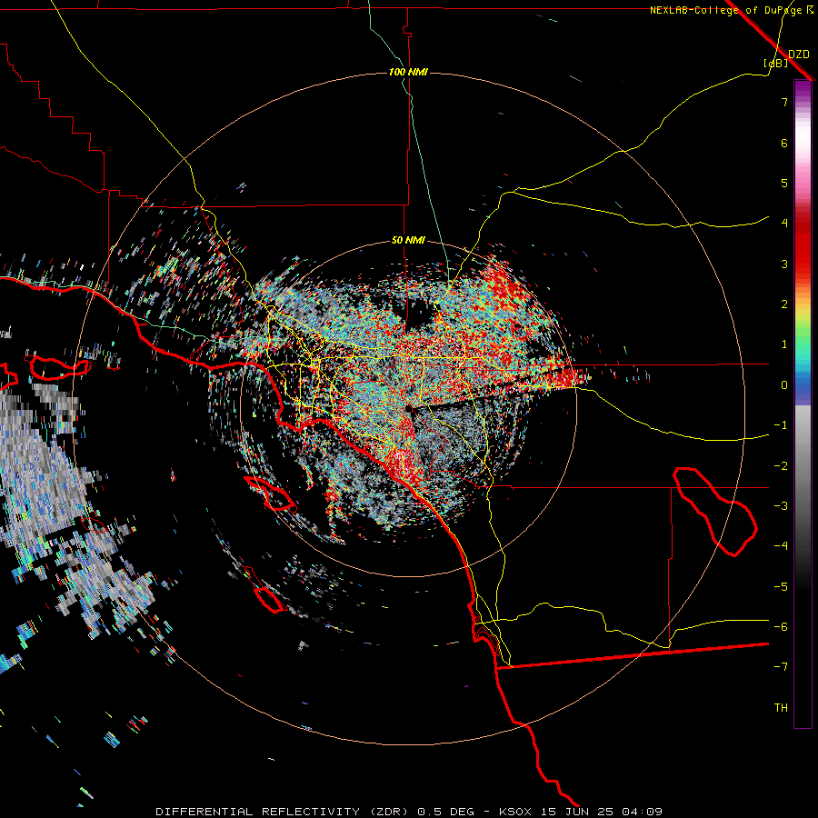Click the DIFFERENTIAL REFLECTIVITY caption text

(x=258, y=812)
